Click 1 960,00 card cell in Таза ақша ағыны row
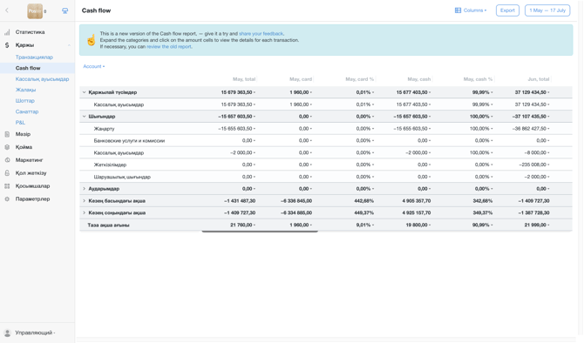The image size is (584, 343). (301, 225)
